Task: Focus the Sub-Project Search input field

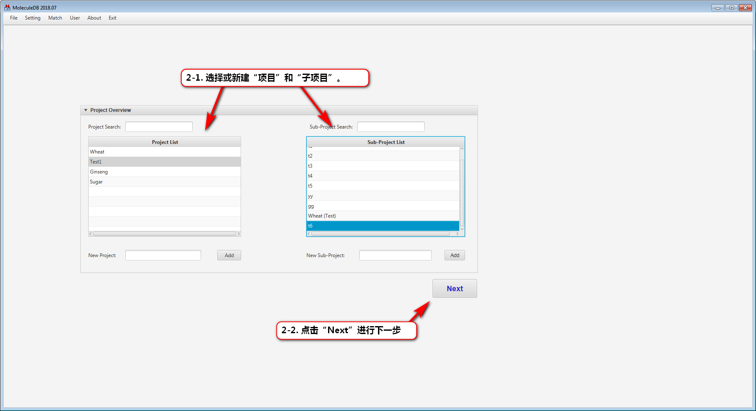Action: click(x=390, y=127)
